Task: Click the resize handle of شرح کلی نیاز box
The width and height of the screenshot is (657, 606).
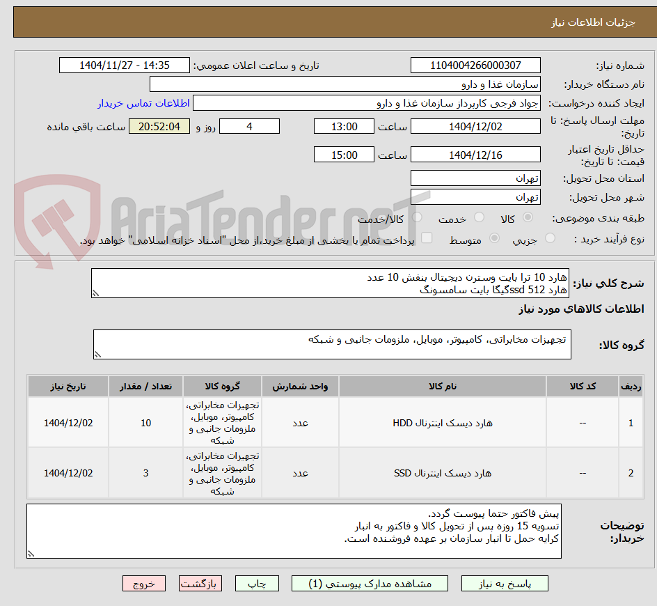Action: tap(95, 293)
